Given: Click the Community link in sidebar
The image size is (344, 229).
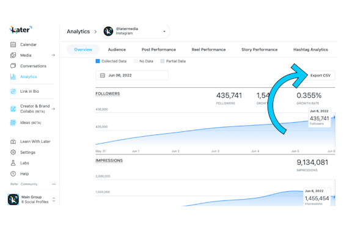Looking at the screenshot, I should click(x=29, y=184).
